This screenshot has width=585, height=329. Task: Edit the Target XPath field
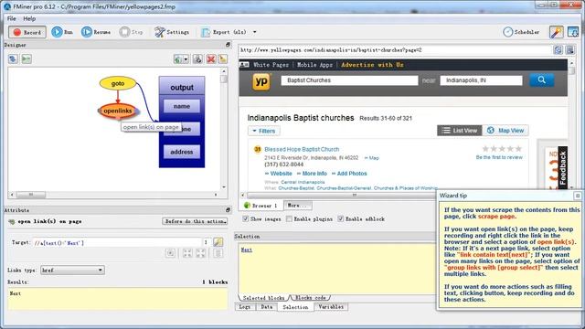[117, 243]
